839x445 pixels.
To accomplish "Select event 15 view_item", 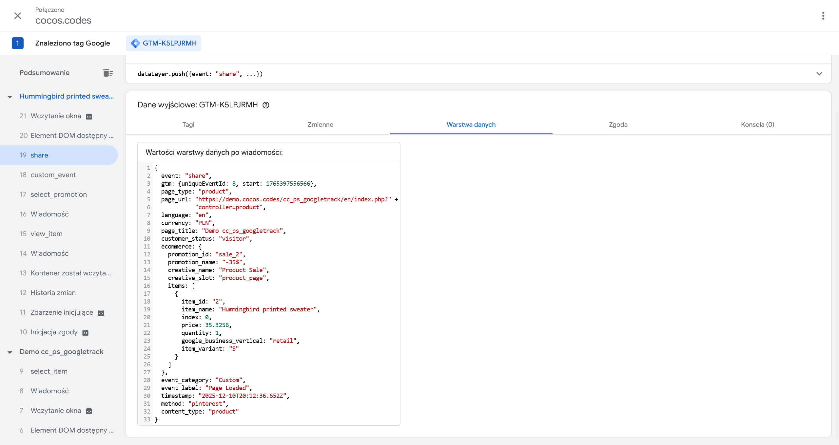I will tap(46, 233).
